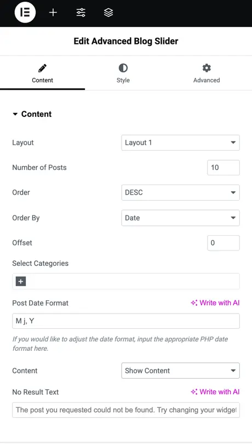
Task: Collapse the Content section
Action: point(32,114)
